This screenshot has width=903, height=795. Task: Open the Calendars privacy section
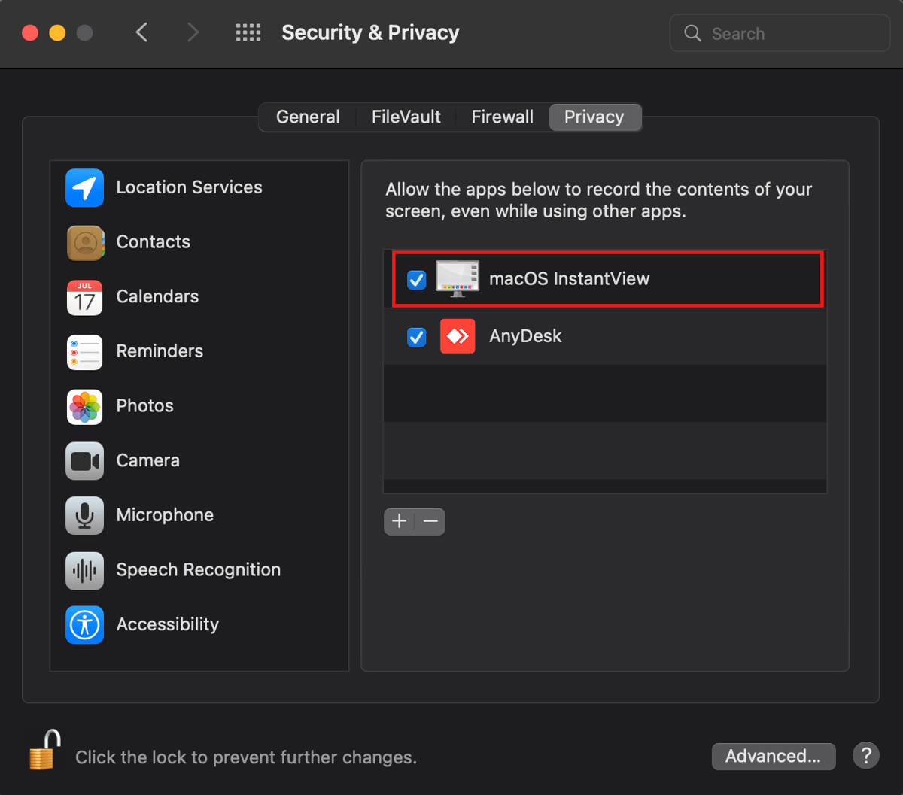pyautogui.click(x=84, y=298)
